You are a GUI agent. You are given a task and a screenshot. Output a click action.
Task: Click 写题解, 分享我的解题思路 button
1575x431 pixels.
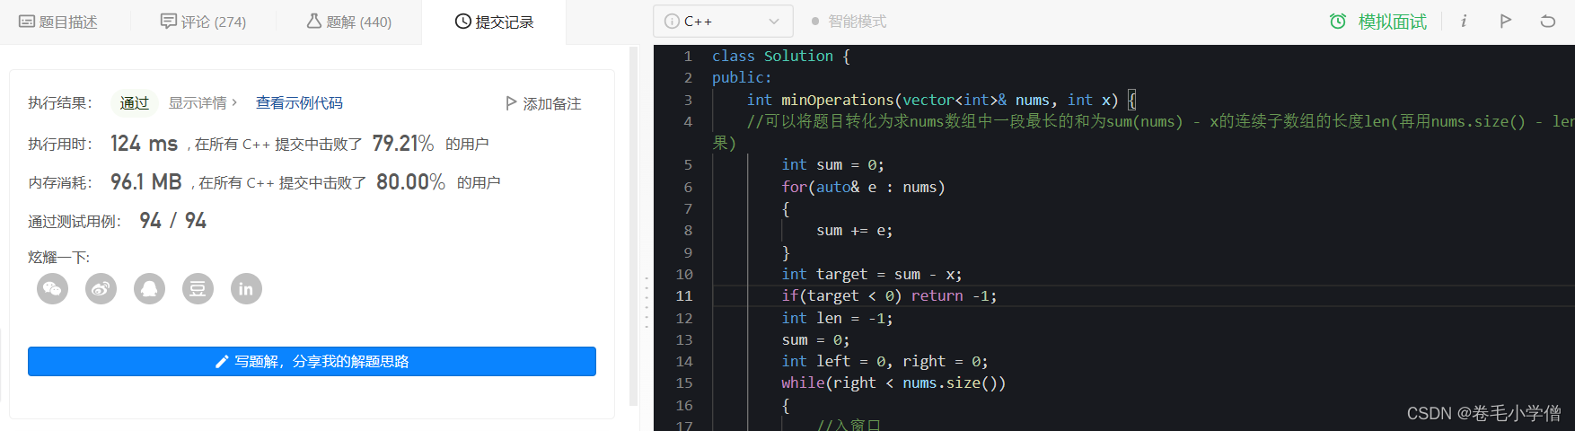pos(312,361)
